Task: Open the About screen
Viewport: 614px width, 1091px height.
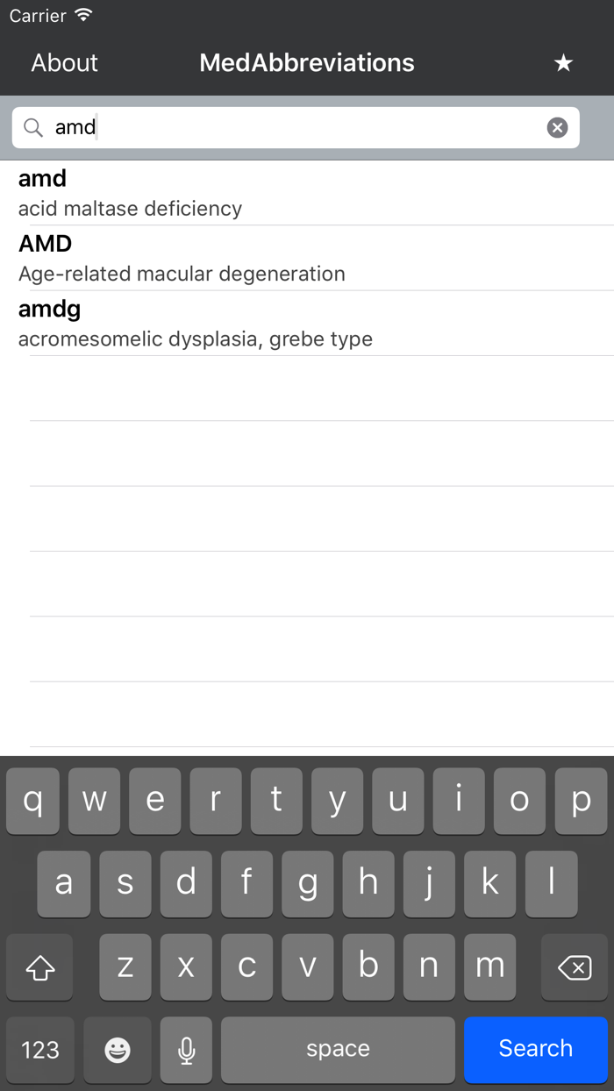Action: [63, 62]
